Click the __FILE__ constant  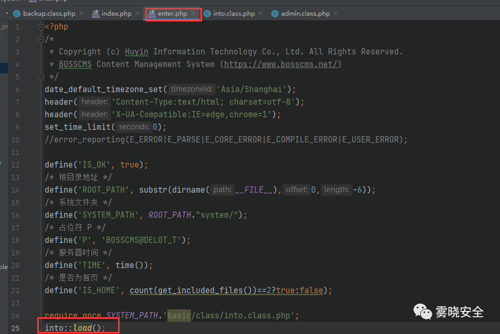pyautogui.click(x=254, y=190)
